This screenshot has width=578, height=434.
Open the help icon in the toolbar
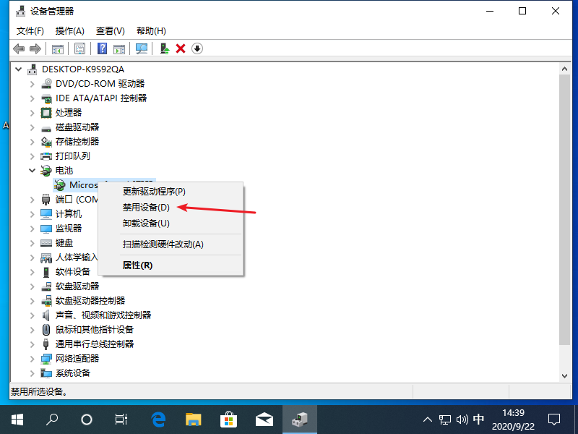coord(101,48)
